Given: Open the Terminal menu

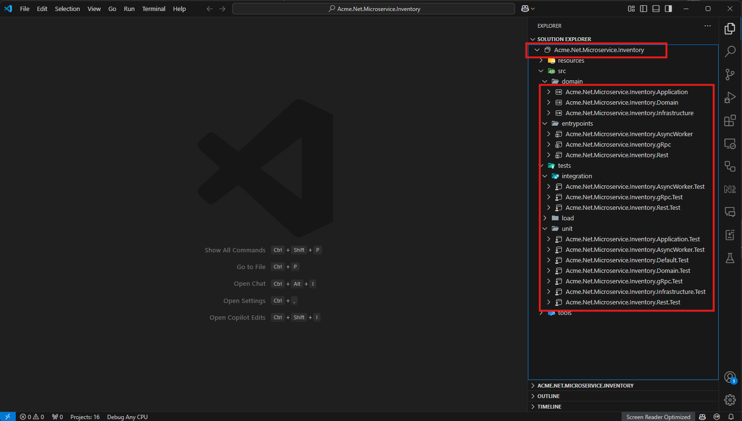Looking at the screenshot, I should [x=154, y=9].
